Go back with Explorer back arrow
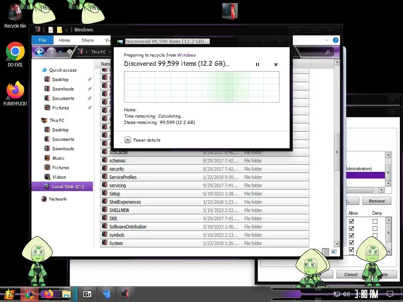Image resolution: width=403 pixels, height=302 pixels. (39, 52)
